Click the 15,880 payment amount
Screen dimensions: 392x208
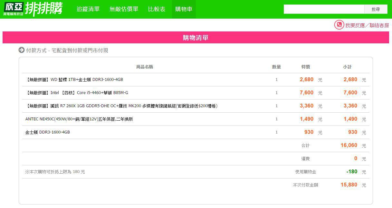coord(349,185)
